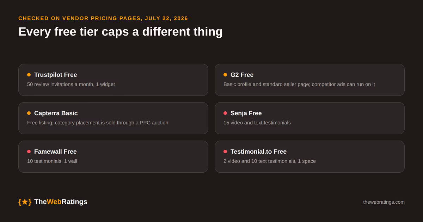
Task: Click the orange dot beside G2 Free
Action: [x=225, y=75]
